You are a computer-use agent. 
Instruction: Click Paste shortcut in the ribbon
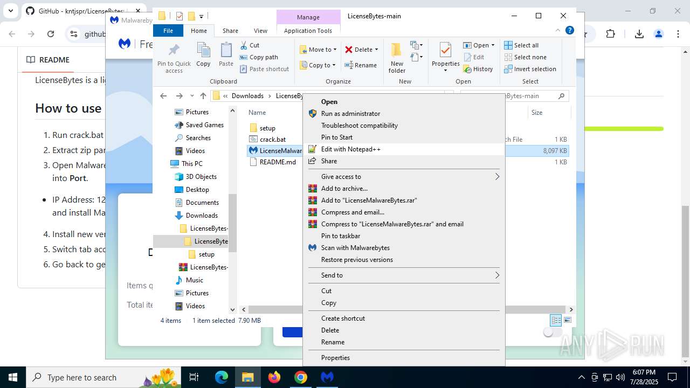point(264,69)
